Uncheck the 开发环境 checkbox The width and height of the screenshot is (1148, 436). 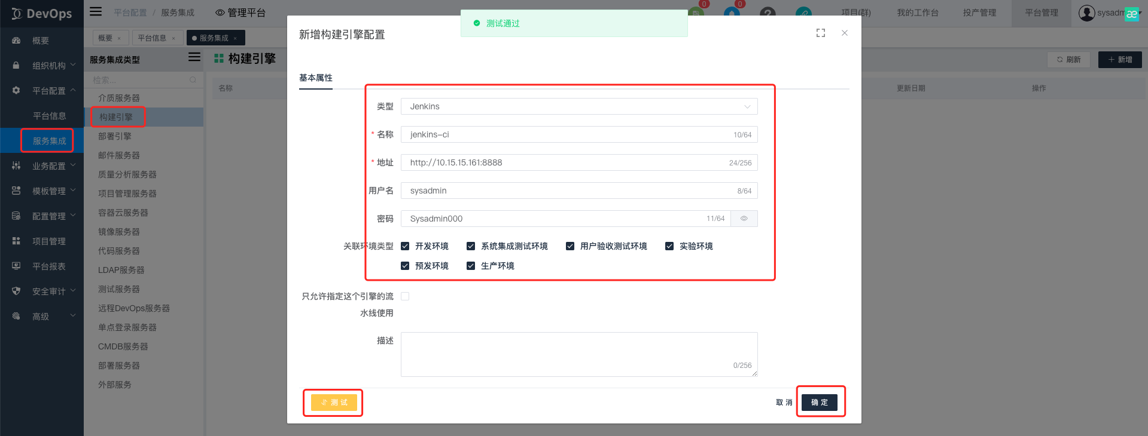405,246
